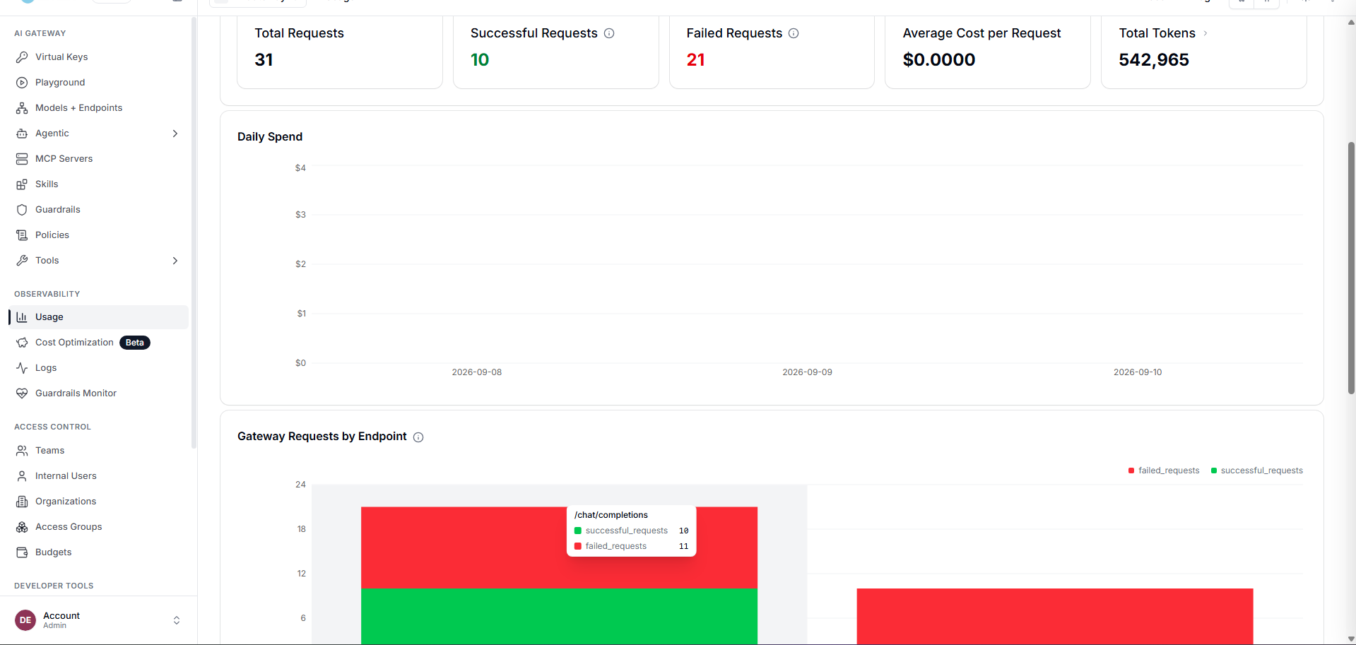Click green swatch for successful_requests in tooltip
This screenshot has width=1356, height=645.
(x=578, y=531)
